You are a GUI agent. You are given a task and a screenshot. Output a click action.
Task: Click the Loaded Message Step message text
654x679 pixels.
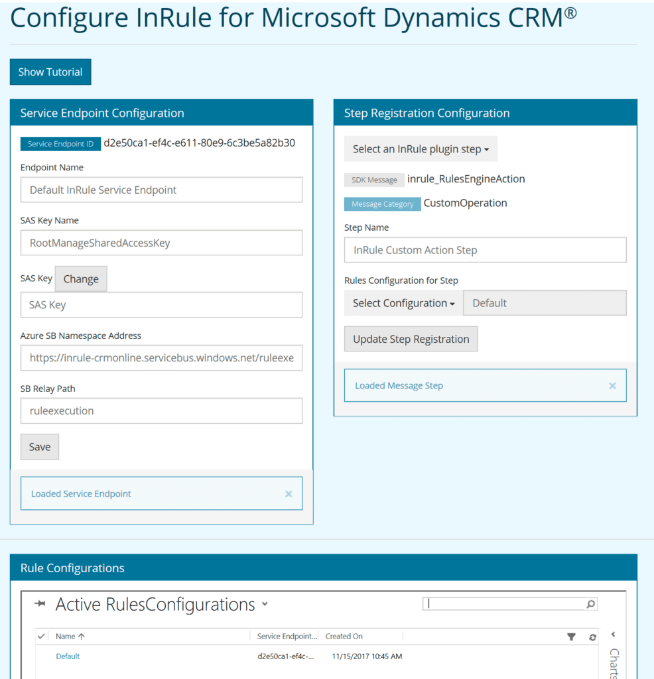tap(399, 385)
